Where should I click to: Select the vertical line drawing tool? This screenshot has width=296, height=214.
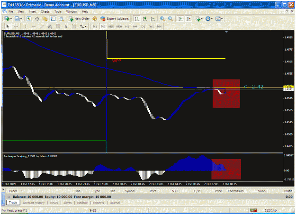tap(26, 27)
